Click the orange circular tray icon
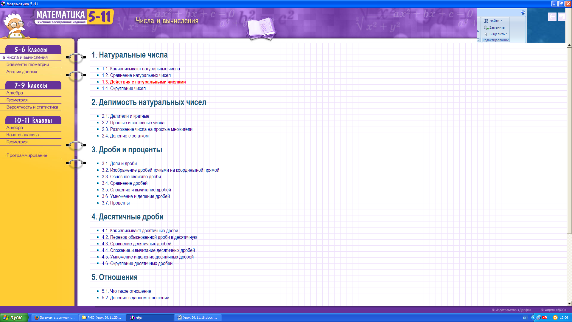The width and height of the screenshot is (572, 322). 555,318
